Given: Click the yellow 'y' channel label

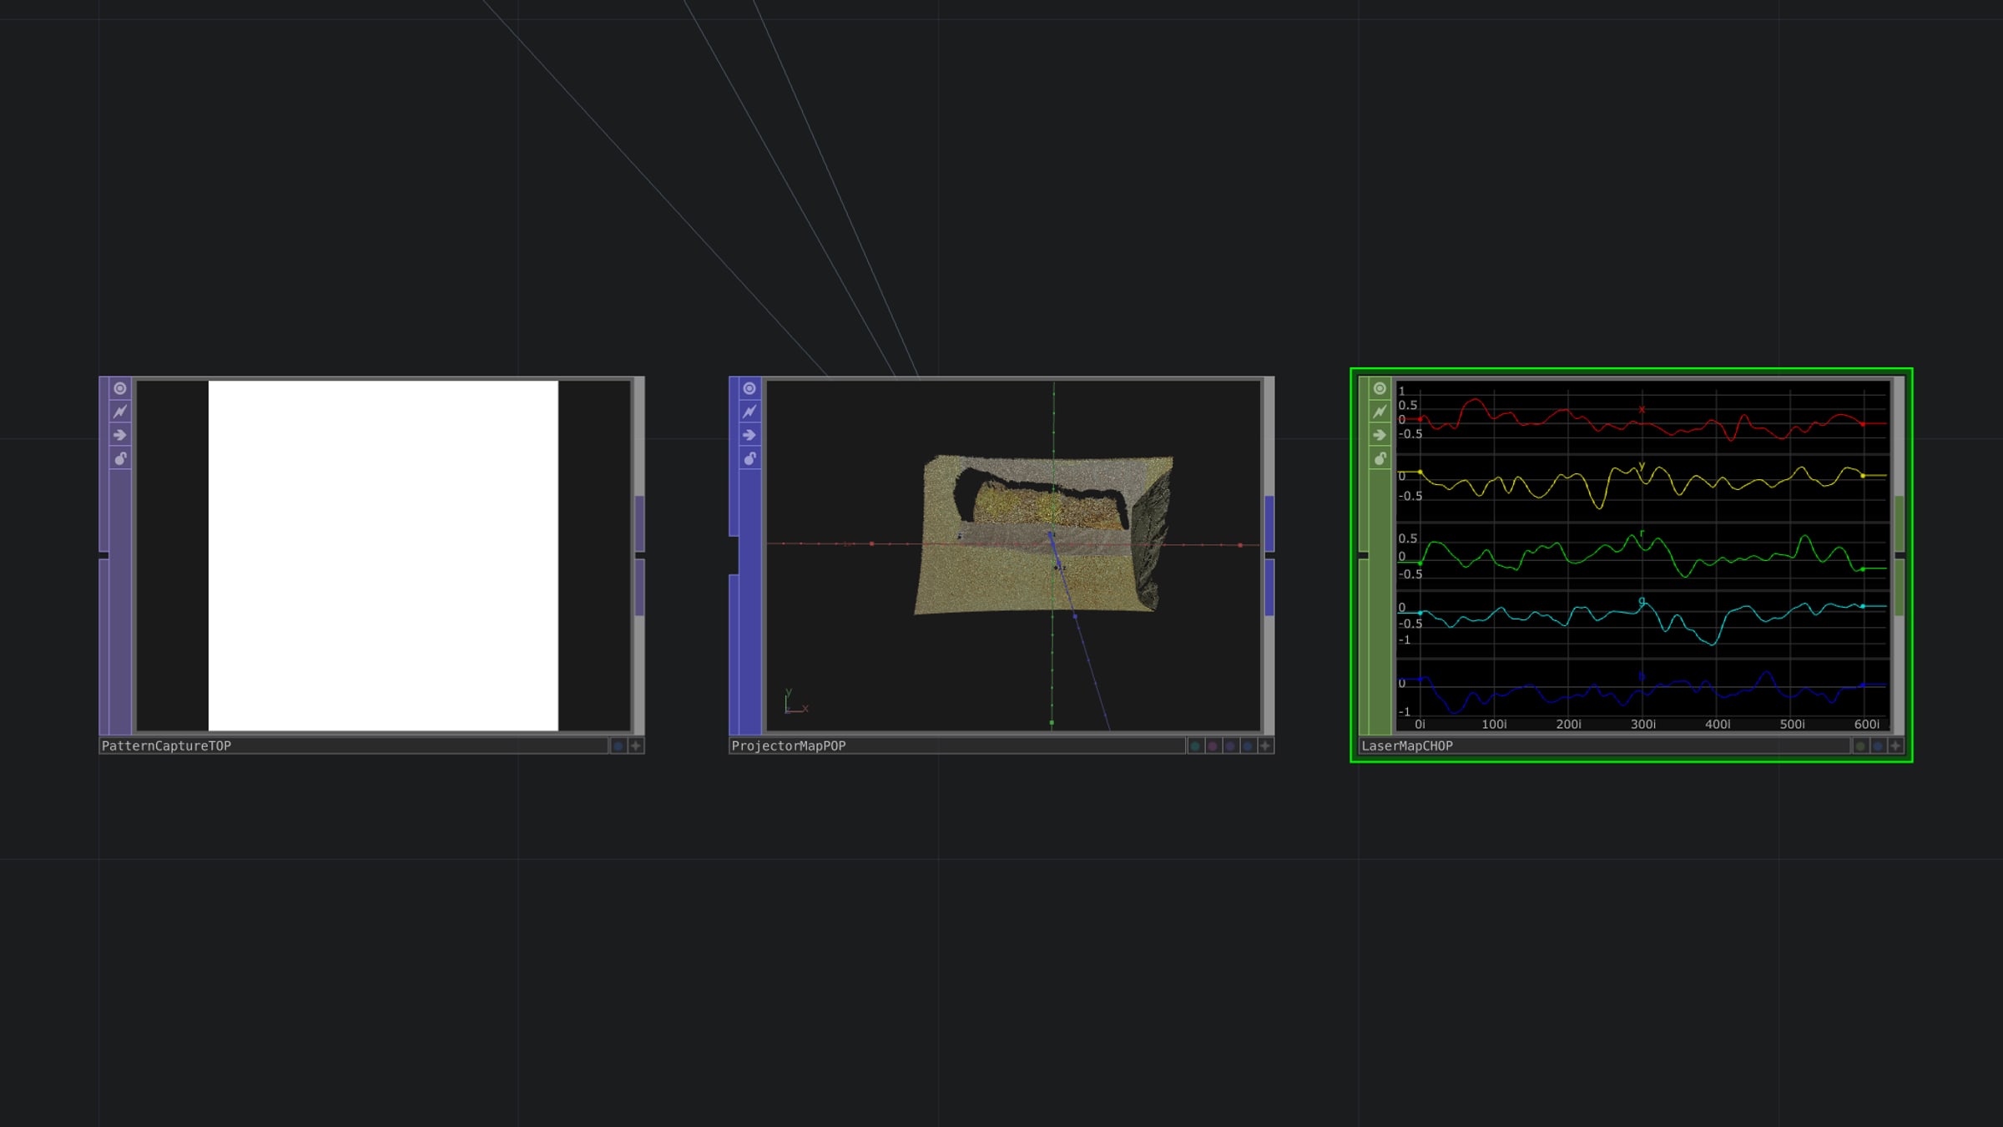Looking at the screenshot, I should tap(1642, 466).
